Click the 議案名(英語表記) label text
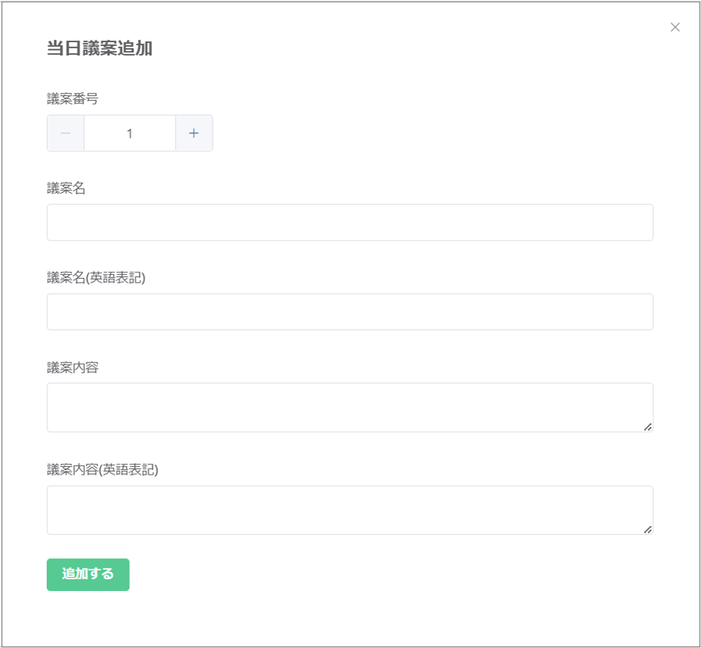 (96, 277)
